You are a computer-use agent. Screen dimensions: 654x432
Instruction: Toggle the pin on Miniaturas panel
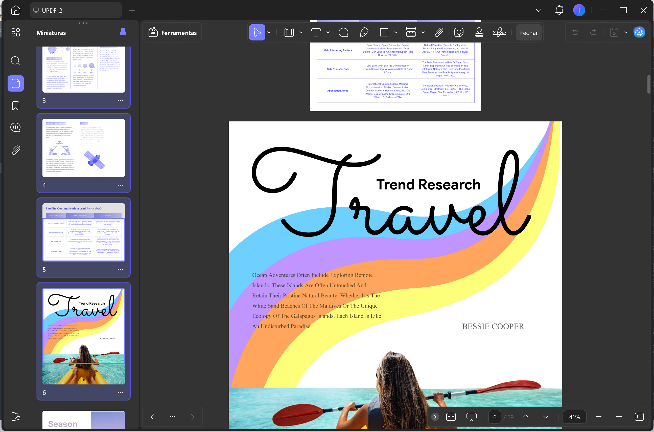coord(123,33)
